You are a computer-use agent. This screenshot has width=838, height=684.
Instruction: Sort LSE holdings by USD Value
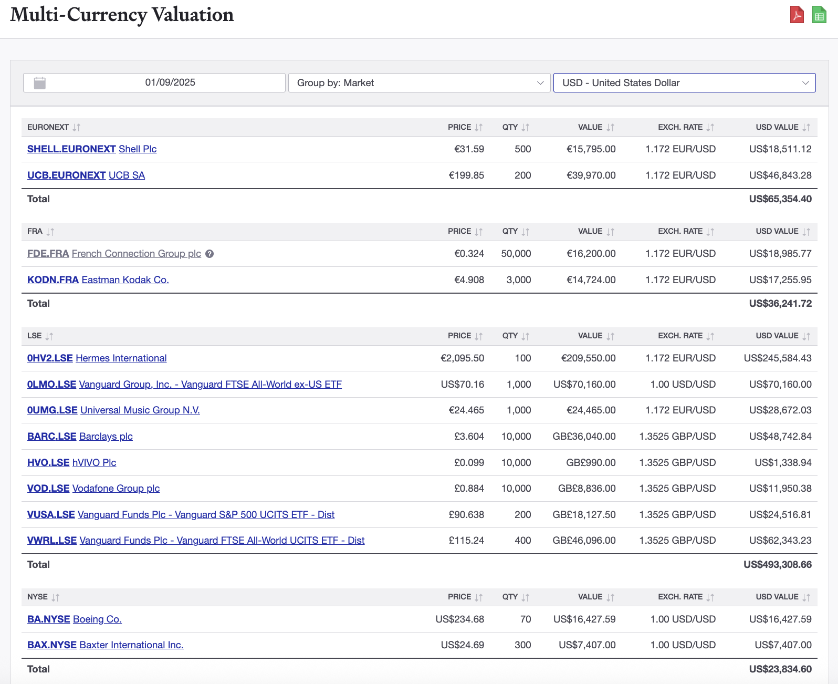pos(806,336)
